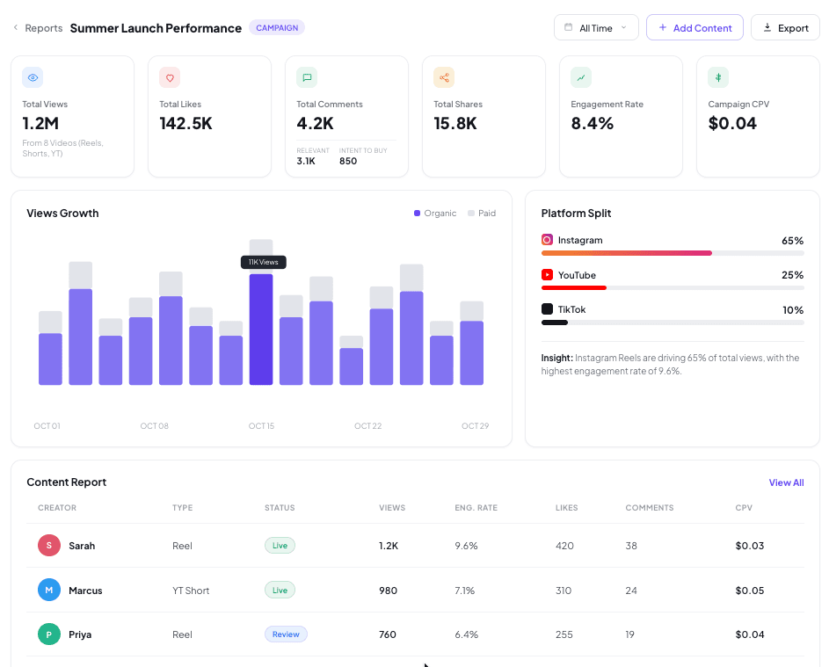
Task: Click Priya's 760 views value
Action: 388,634
